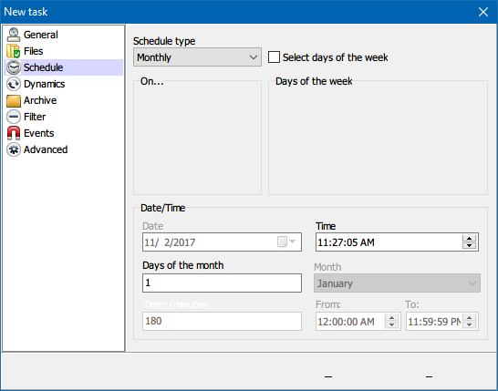The image size is (498, 391).
Task: Click the Schedule clock icon
Action: [14, 67]
